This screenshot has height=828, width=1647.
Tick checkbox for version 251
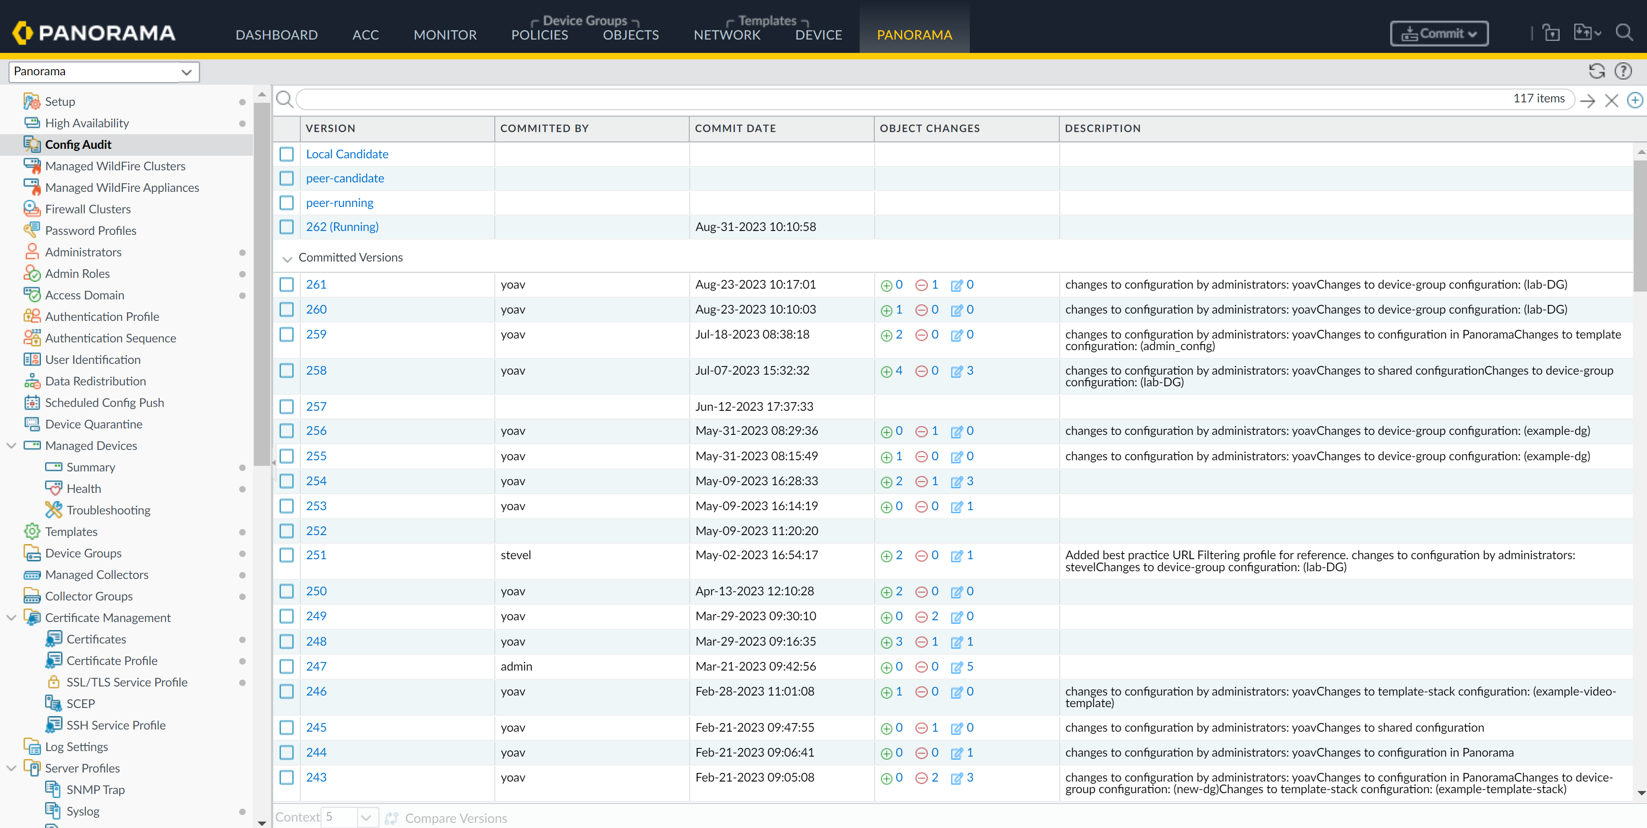(x=287, y=555)
